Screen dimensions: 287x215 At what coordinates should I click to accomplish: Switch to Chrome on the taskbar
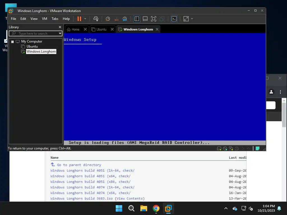(x=156, y=208)
